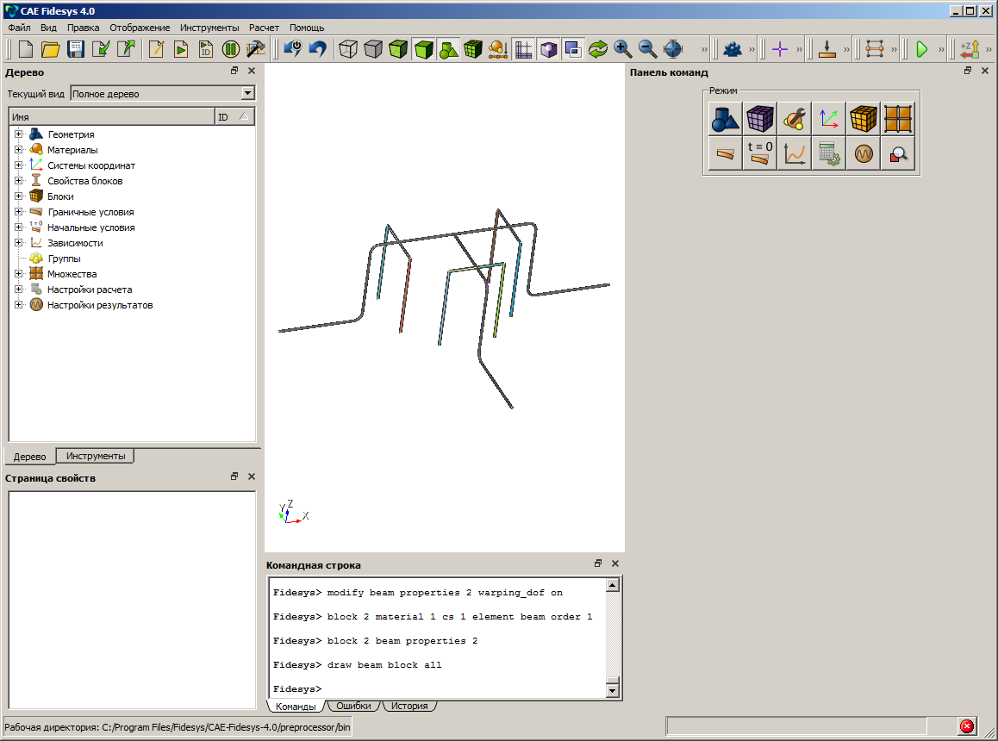The image size is (998, 741).
Task: Open dependencies graph mode icon
Action: point(795,153)
